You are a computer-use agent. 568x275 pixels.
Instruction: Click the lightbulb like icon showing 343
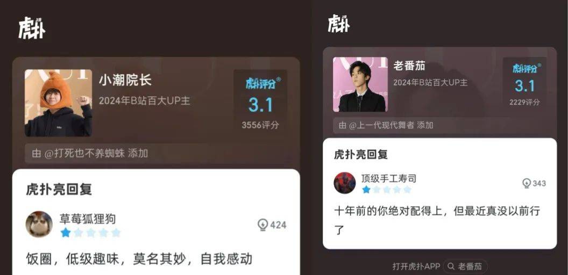pos(527,183)
